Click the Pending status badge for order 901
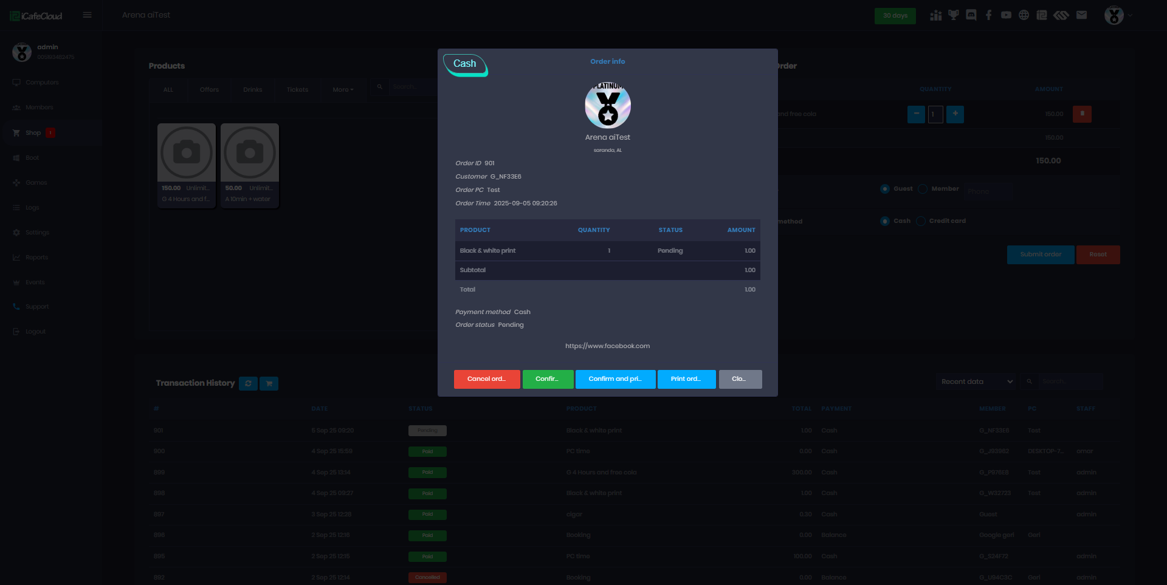The width and height of the screenshot is (1167, 585). click(427, 431)
